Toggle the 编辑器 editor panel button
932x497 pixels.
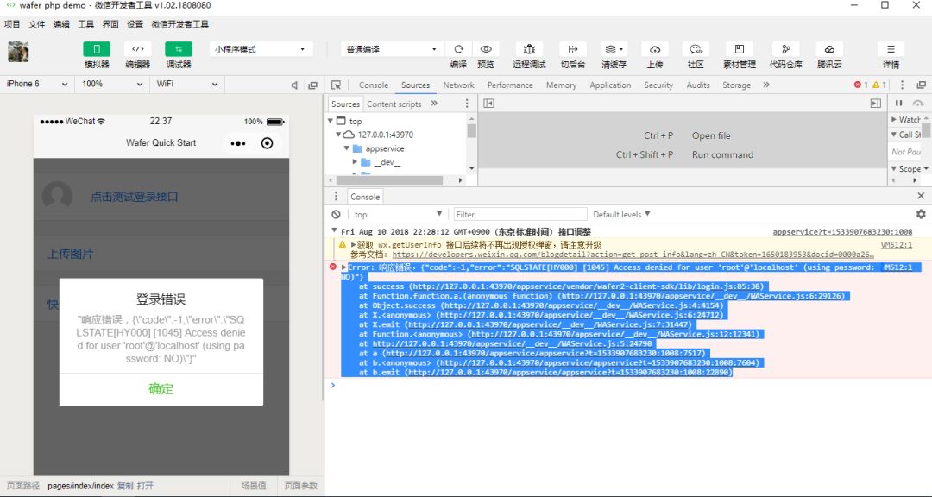click(138, 49)
